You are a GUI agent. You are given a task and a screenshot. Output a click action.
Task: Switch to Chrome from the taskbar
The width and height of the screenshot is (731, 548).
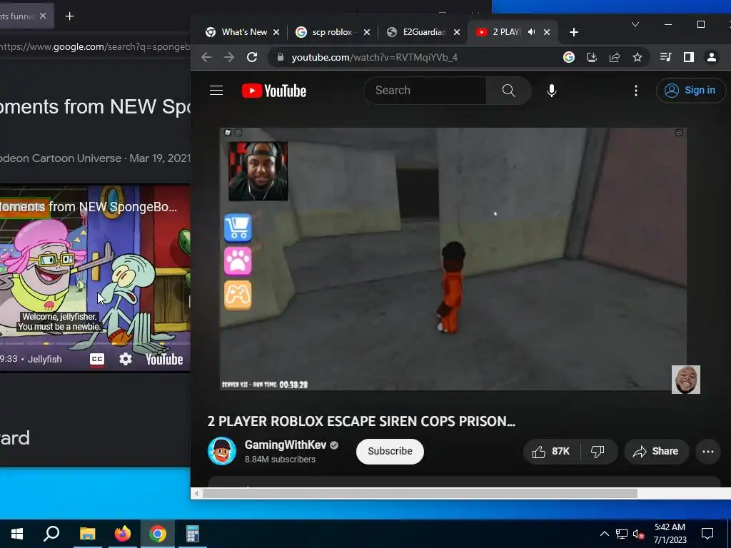click(x=158, y=534)
